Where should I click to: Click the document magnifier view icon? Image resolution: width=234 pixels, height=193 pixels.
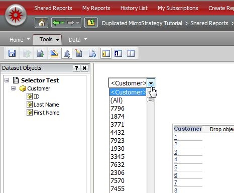(x=67, y=54)
